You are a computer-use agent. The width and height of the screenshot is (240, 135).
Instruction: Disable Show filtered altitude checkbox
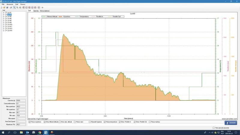[x=45, y=122]
